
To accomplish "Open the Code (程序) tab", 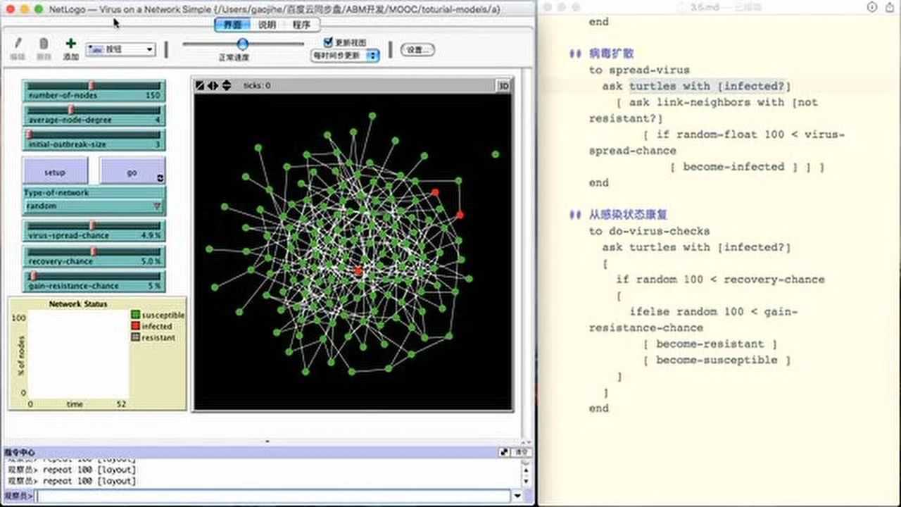I will point(301,25).
